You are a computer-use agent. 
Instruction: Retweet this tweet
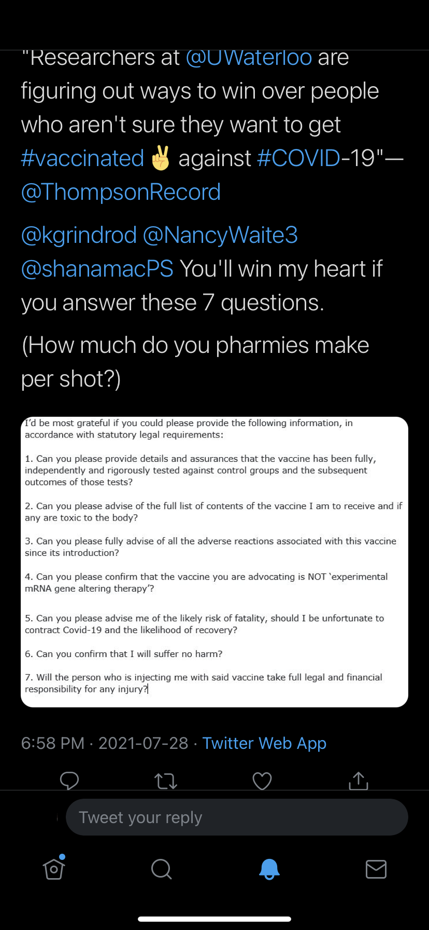[x=166, y=781]
